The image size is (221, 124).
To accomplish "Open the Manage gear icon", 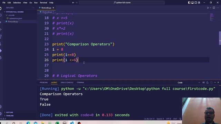I will (1, 114).
